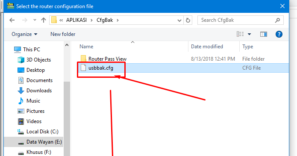Click the Downloads arrow icon
This screenshot has height=156, width=297.
[x=21, y=91]
